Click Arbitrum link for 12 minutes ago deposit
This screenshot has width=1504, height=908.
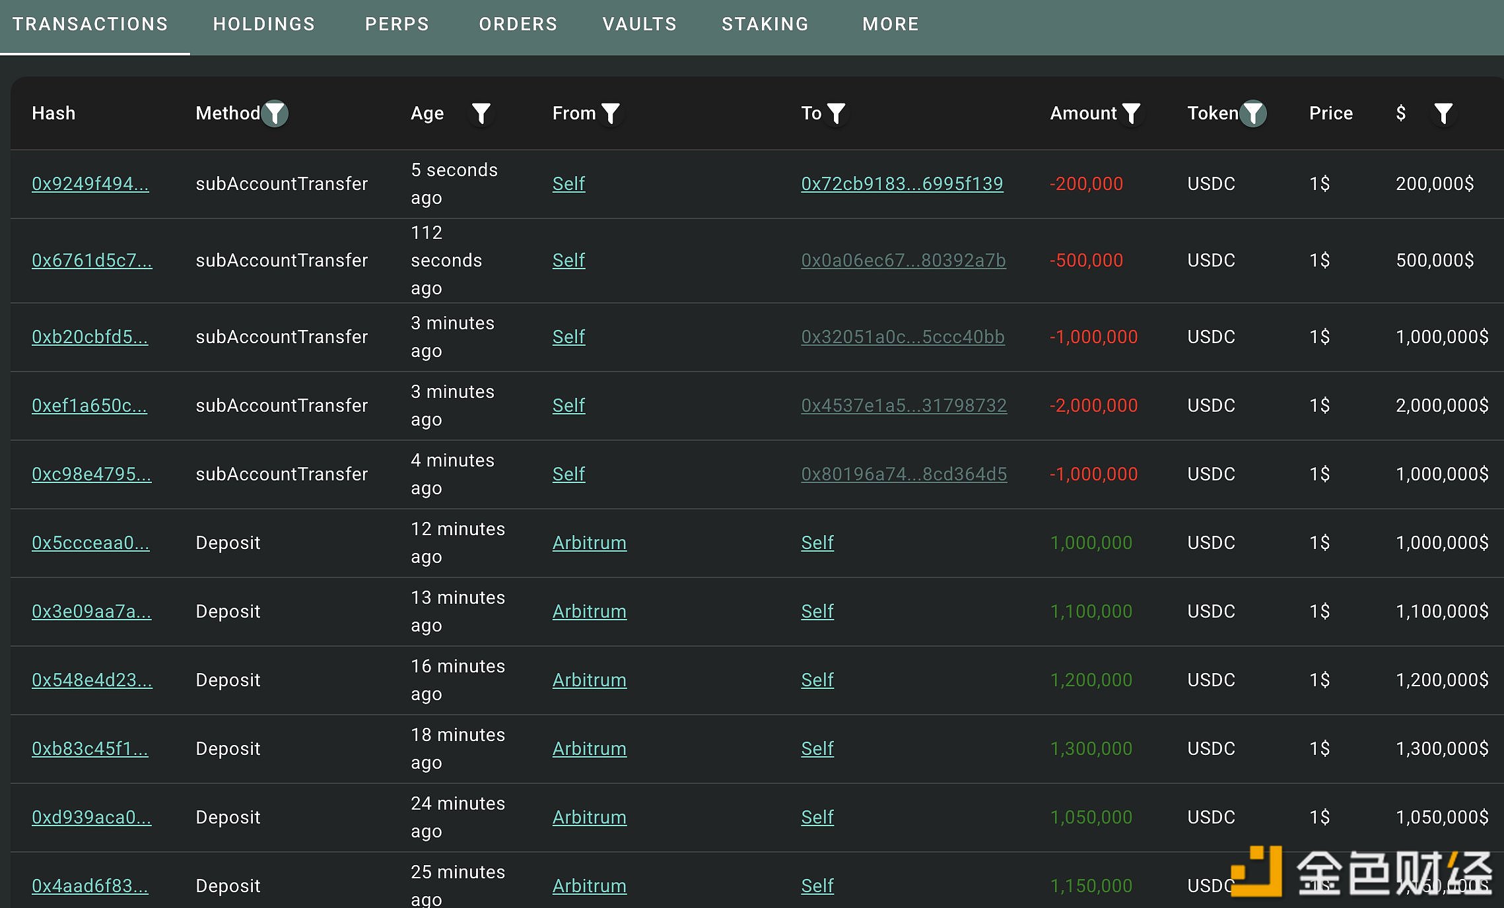point(589,543)
